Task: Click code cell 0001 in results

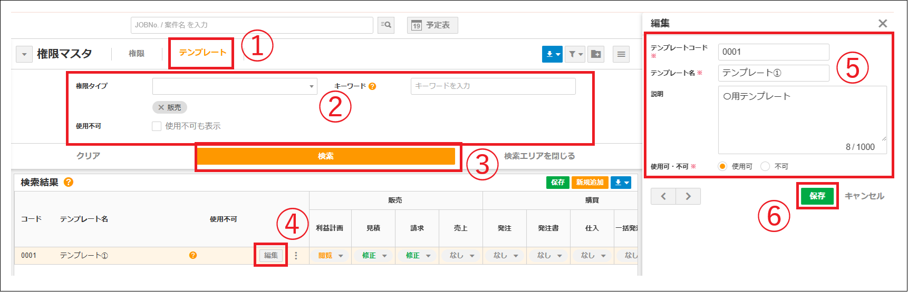Action: (28, 256)
